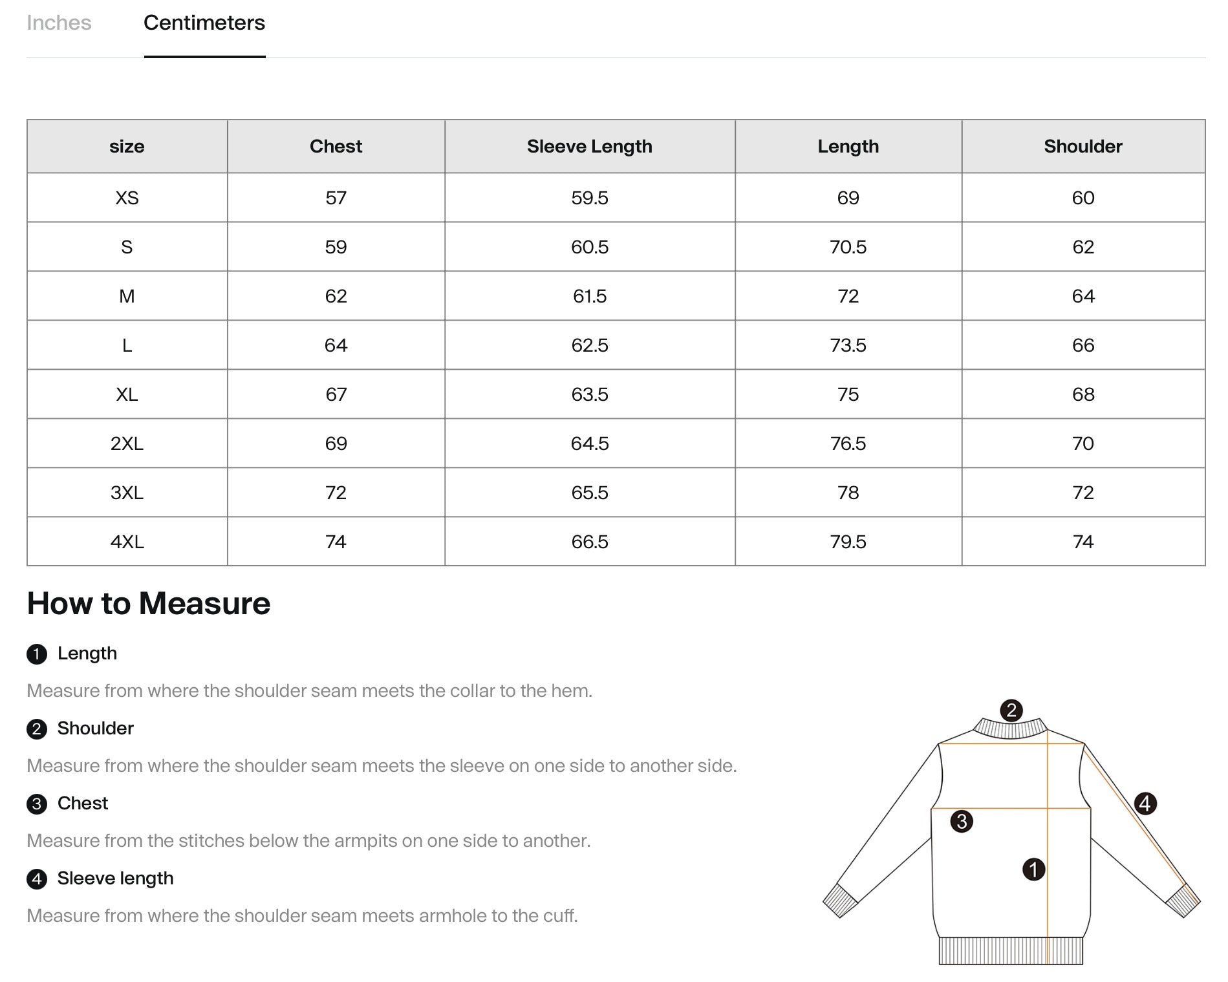Screen dimensions: 1228x982
Task: Select the 4XL size label
Action: coord(127,542)
